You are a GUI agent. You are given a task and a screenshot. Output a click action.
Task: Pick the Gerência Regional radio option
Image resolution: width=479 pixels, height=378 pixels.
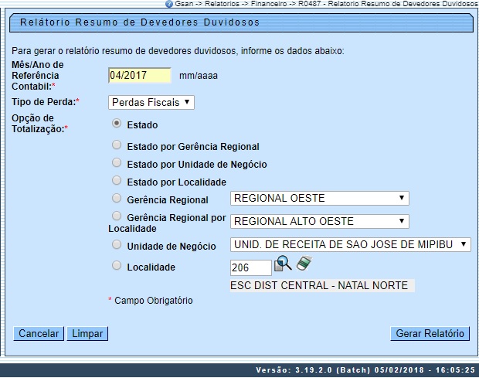[x=117, y=199]
